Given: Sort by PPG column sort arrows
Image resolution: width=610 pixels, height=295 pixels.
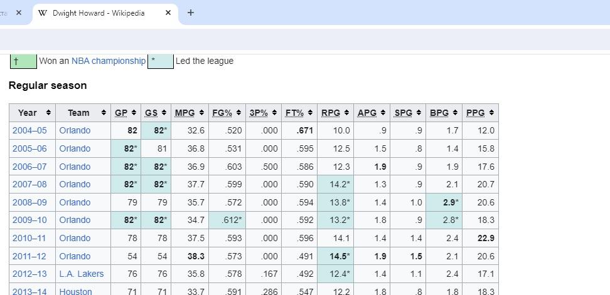Looking at the screenshot, I should pos(491,113).
